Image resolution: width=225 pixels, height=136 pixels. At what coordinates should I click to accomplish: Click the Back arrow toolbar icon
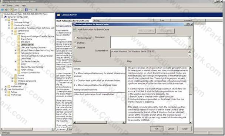click(2, 10)
